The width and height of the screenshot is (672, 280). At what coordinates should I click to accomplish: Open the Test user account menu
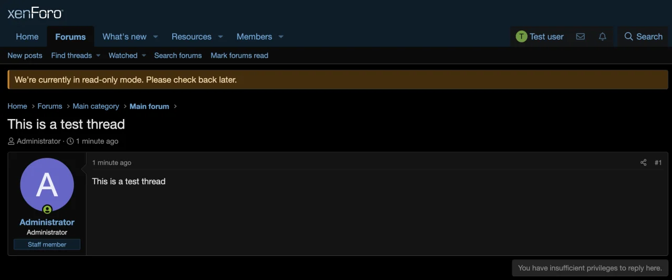coord(540,37)
